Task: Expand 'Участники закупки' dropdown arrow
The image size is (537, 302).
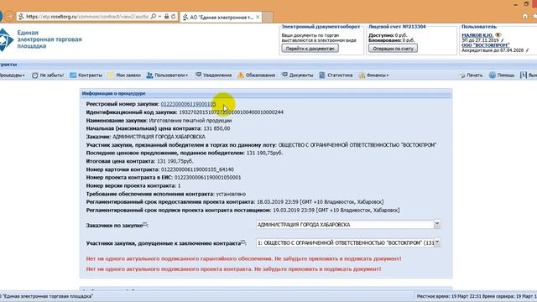Action: pyautogui.click(x=437, y=242)
